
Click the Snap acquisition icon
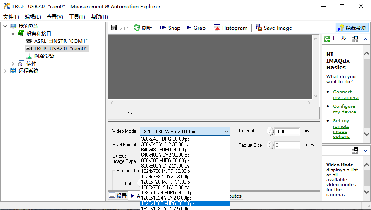[x=163, y=28]
